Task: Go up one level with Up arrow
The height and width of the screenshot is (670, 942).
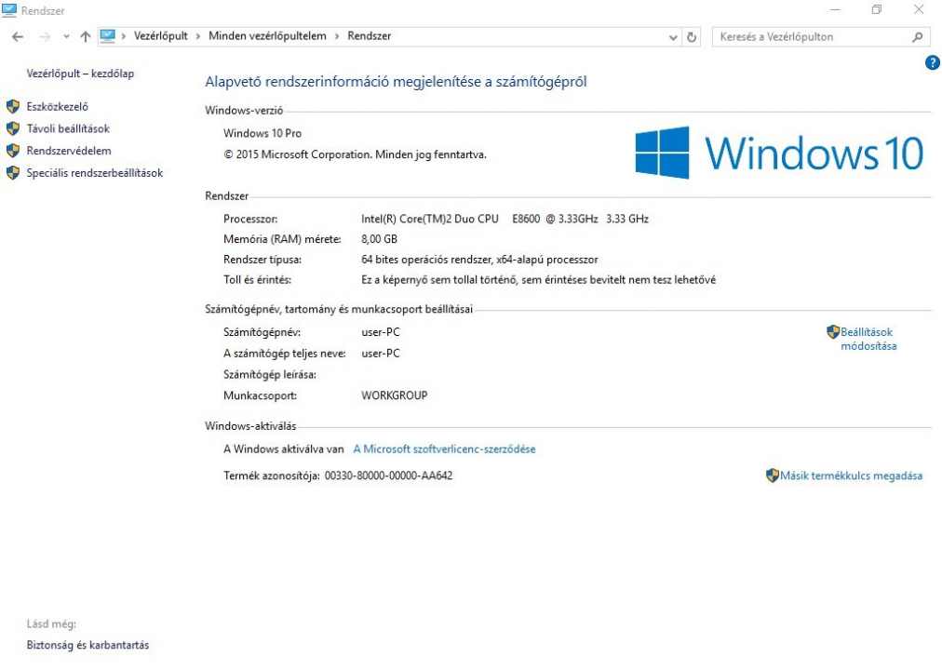Action: 86,36
